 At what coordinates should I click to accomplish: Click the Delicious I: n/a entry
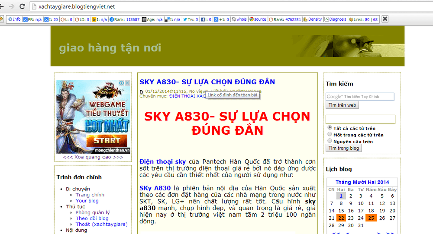click(173, 19)
